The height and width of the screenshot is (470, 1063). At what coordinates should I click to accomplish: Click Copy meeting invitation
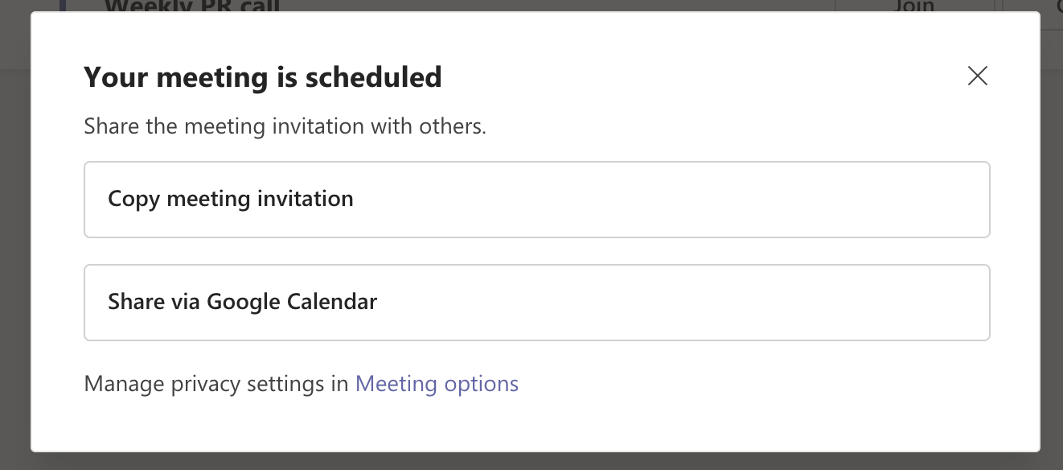[x=536, y=200]
